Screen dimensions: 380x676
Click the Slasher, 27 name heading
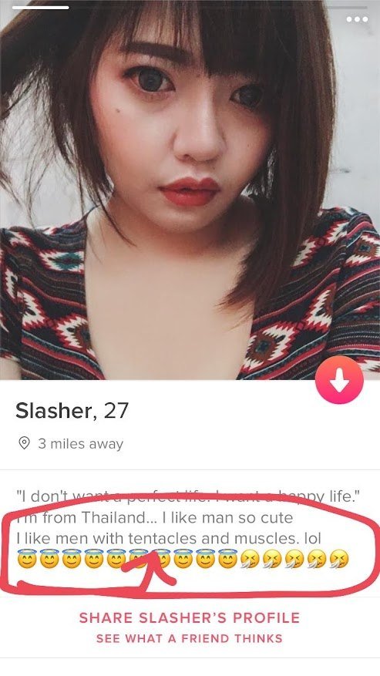click(x=72, y=410)
